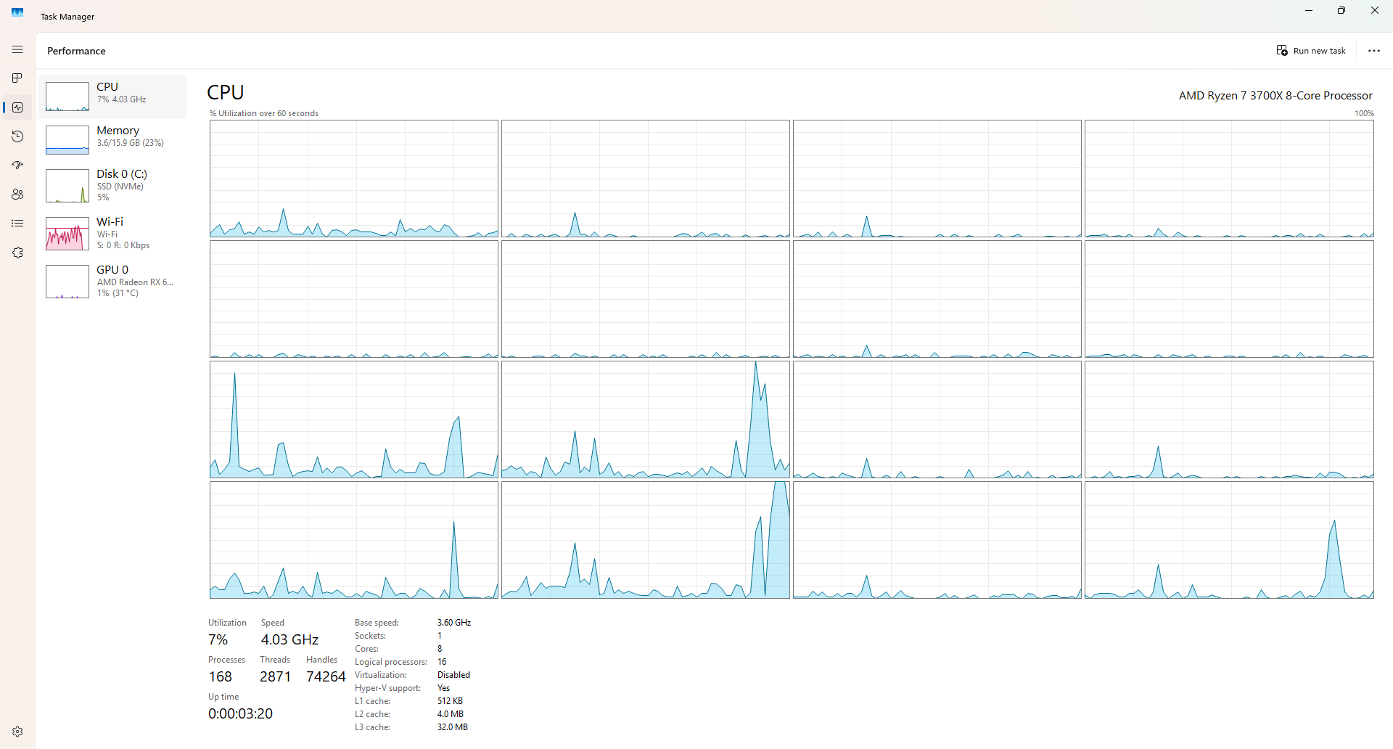The image size is (1393, 749).
Task: Click the Wi-Fi mini graph thumbnail
Action: coord(67,234)
